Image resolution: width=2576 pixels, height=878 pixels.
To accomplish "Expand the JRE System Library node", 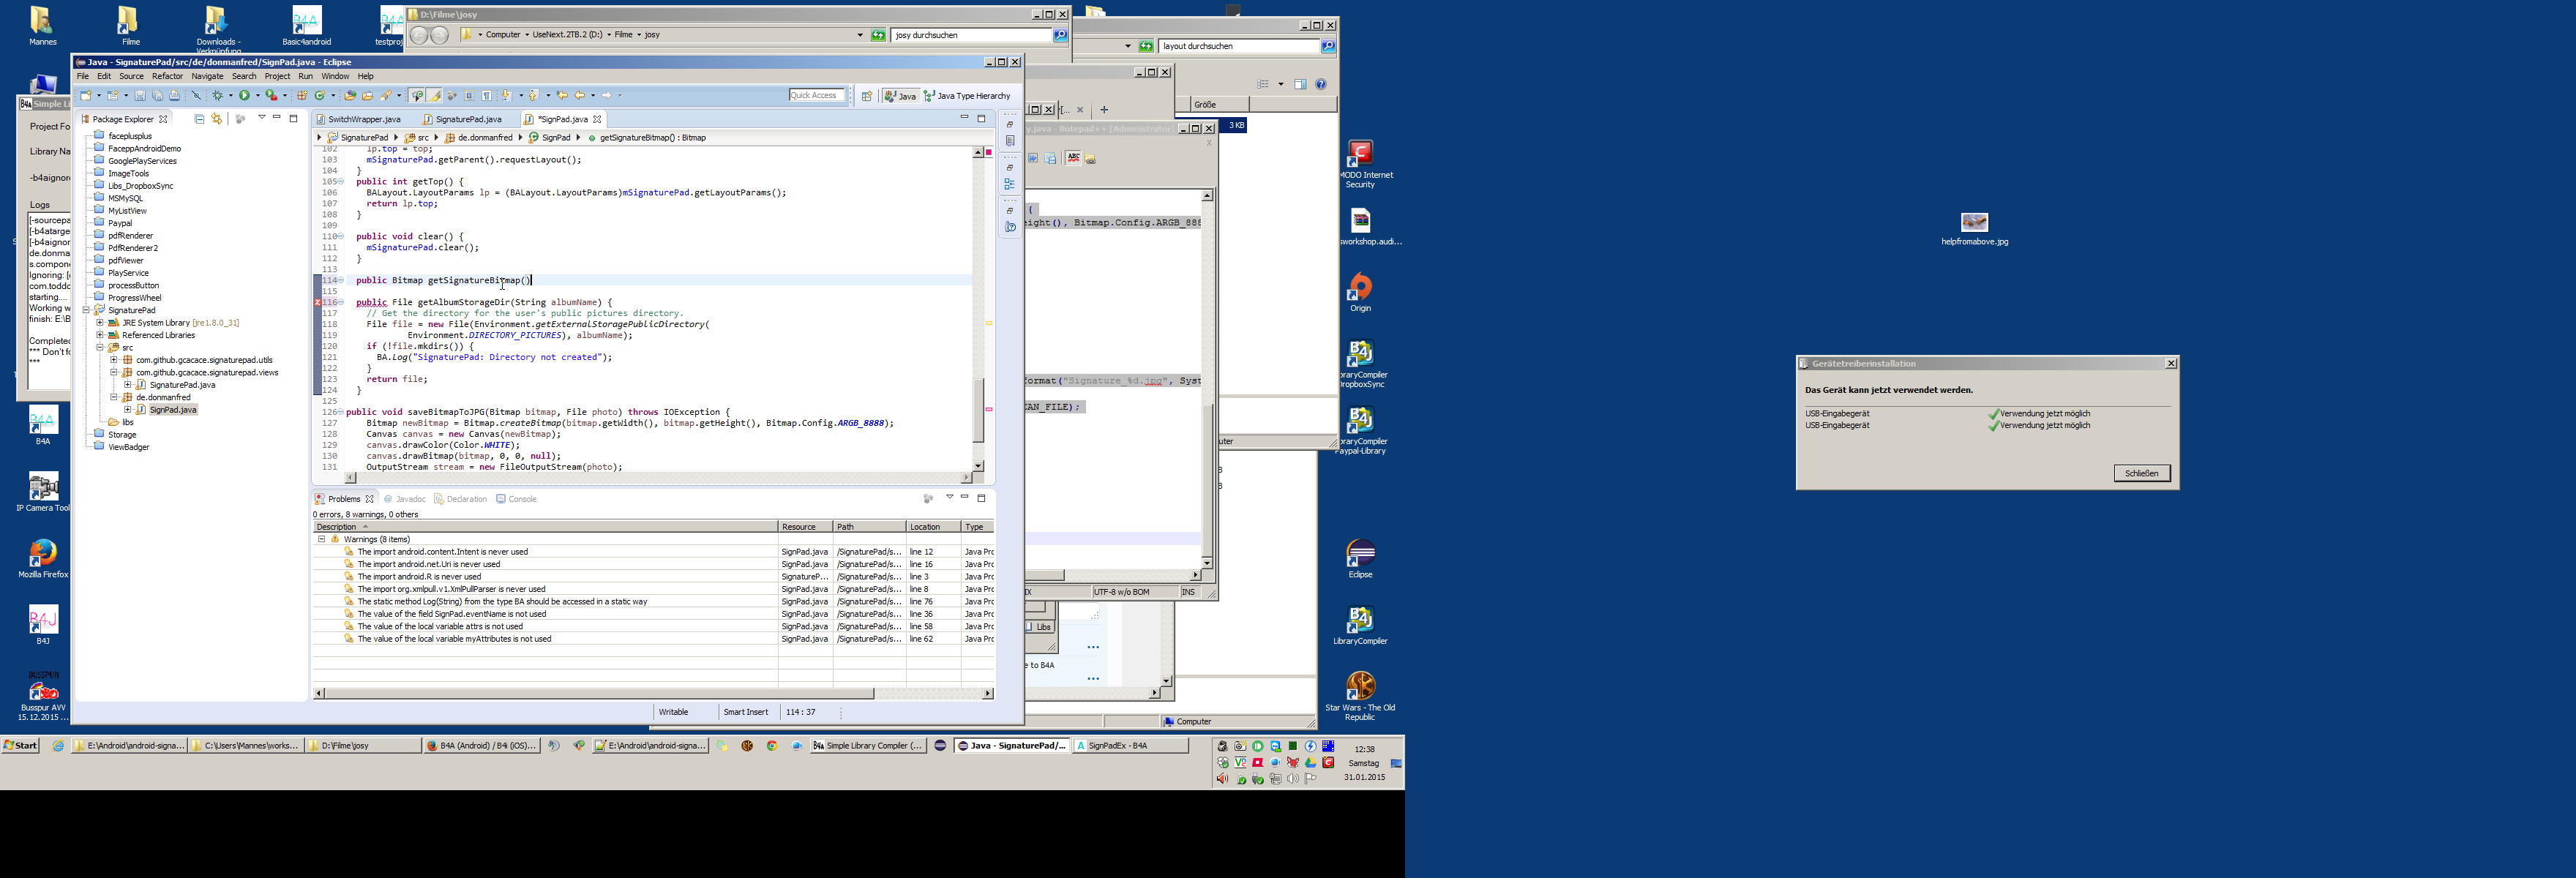I will tap(100, 323).
